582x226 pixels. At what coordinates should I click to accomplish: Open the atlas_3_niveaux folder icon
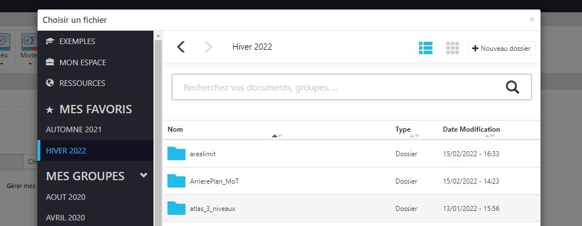176,208
